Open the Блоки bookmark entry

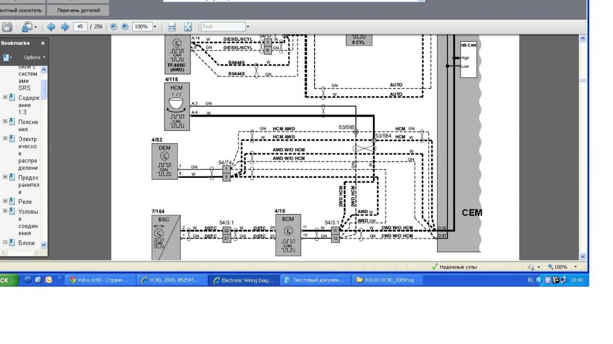(x=27, y=243)
